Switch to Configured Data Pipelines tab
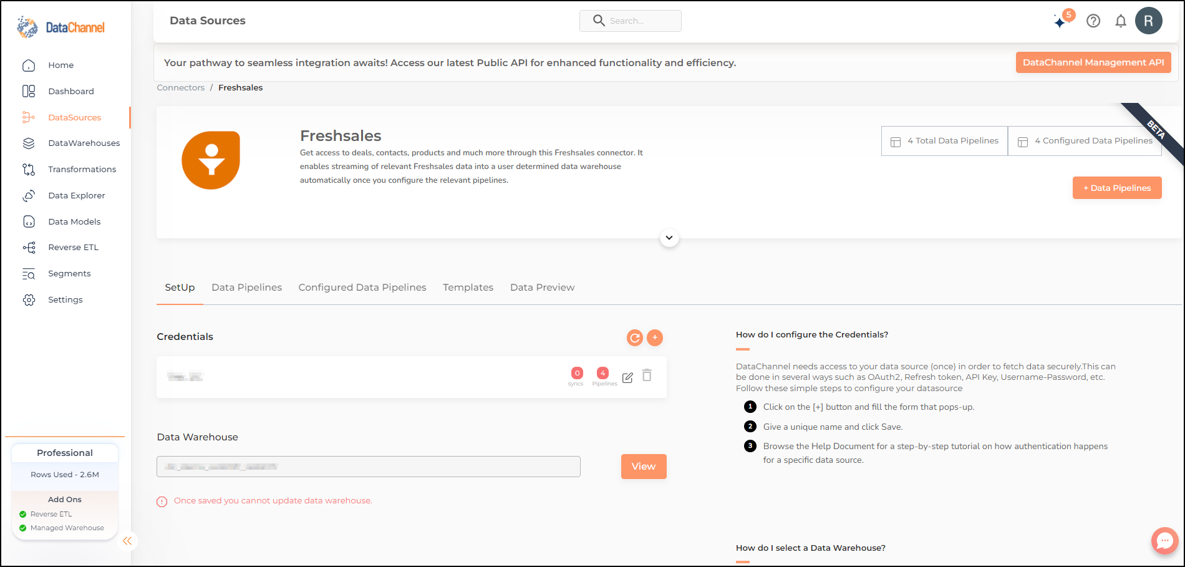Screen dimensions: 1185x567 click(362, 288)
